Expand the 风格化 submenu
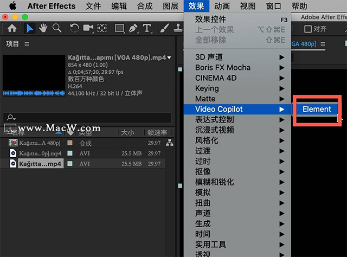The height and width of the screenshot is (257, 347). 237,140
